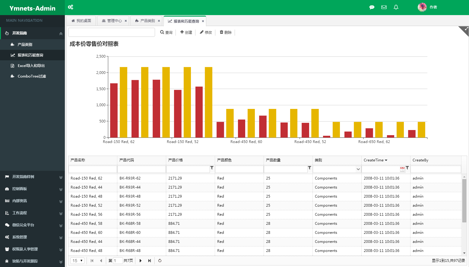This screenshot has width=469, height=267.
Task: Open the notifications bell icon
Action: coord(396,7)
